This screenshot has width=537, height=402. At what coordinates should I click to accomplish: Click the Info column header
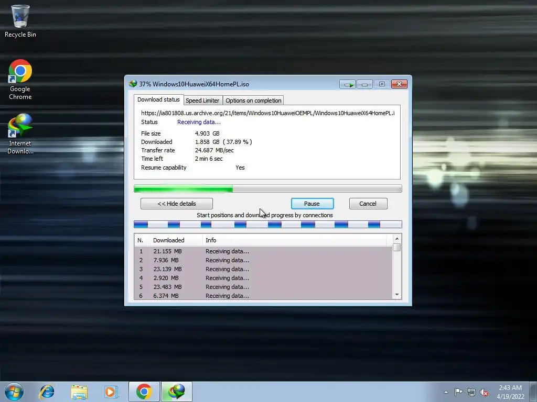click(295, 240)
